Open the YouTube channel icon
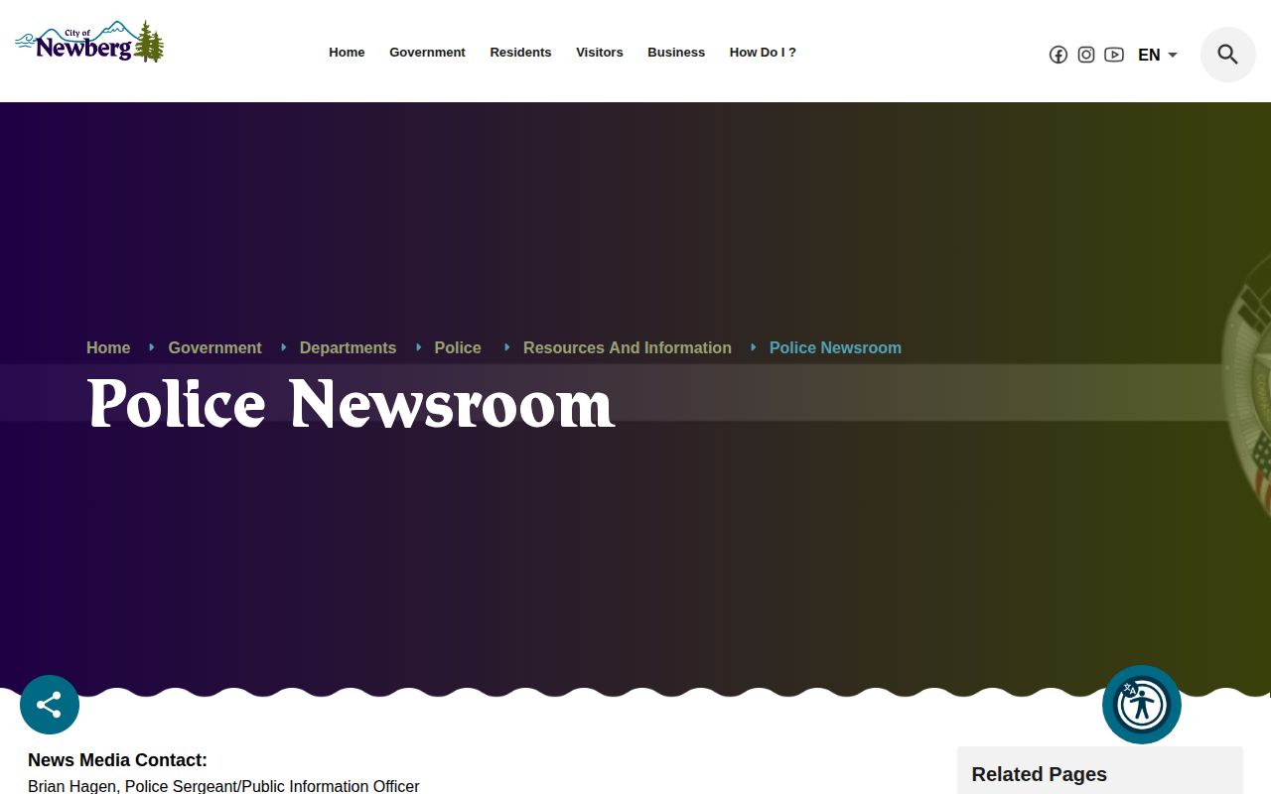This screenshot has width=1271, height=794. pos(1114,55)
